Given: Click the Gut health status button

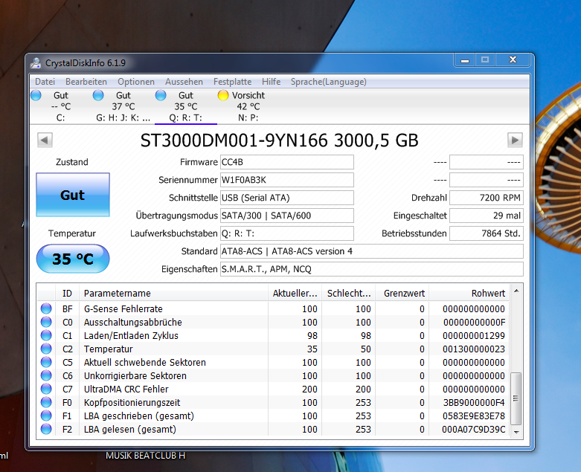Looking at the screenshot, I should click(x=73, y=195).
